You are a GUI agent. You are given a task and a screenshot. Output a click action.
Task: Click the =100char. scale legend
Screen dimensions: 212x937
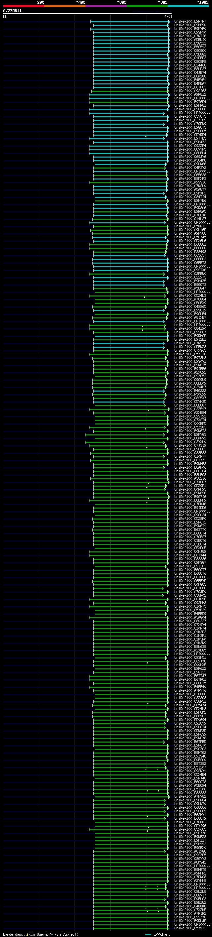(x=158, y=934)
